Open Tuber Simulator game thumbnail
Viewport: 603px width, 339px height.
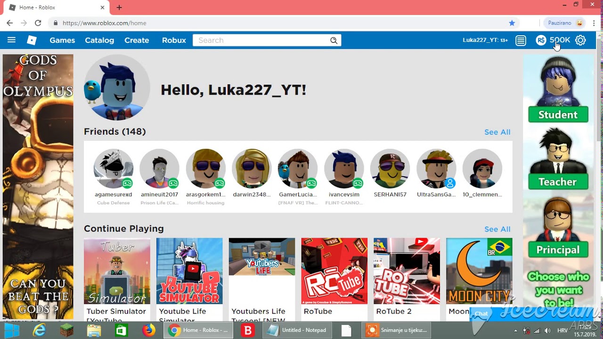pos(117,271)
